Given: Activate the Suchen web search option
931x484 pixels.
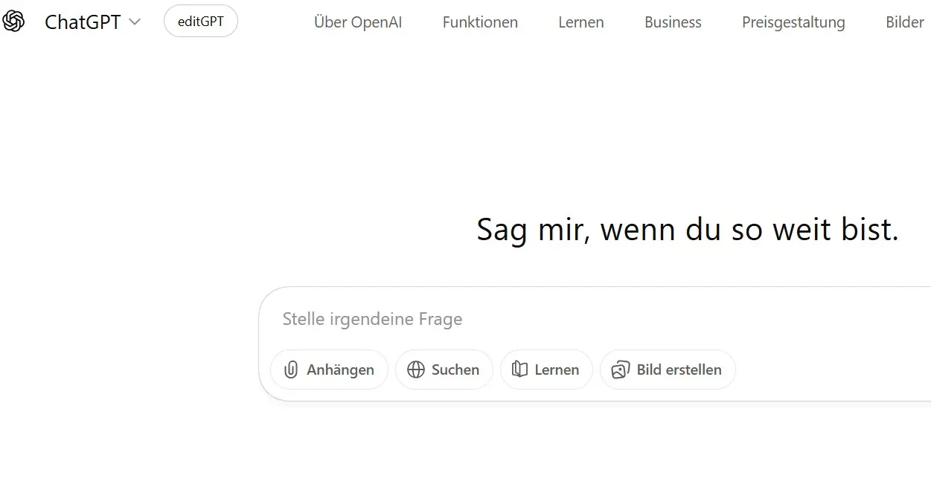Looking at the screenshot, I should coord(444,370).
